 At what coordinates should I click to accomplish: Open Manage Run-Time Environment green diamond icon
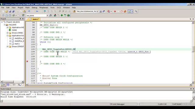pos(62,15)
